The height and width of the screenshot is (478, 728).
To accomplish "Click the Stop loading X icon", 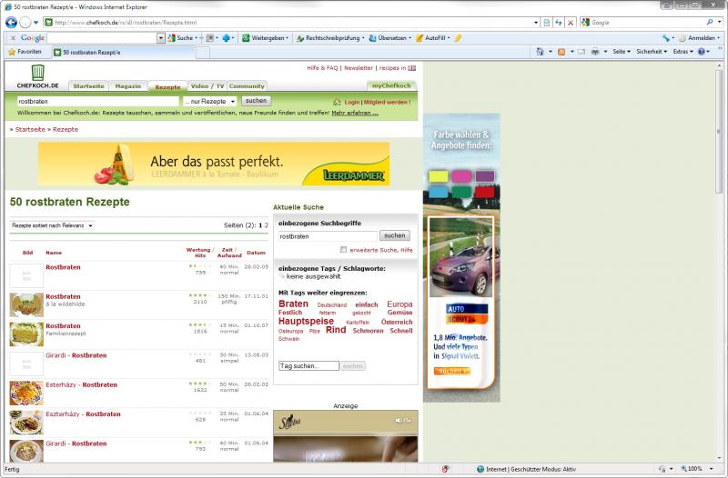I will tap(571, 22).
